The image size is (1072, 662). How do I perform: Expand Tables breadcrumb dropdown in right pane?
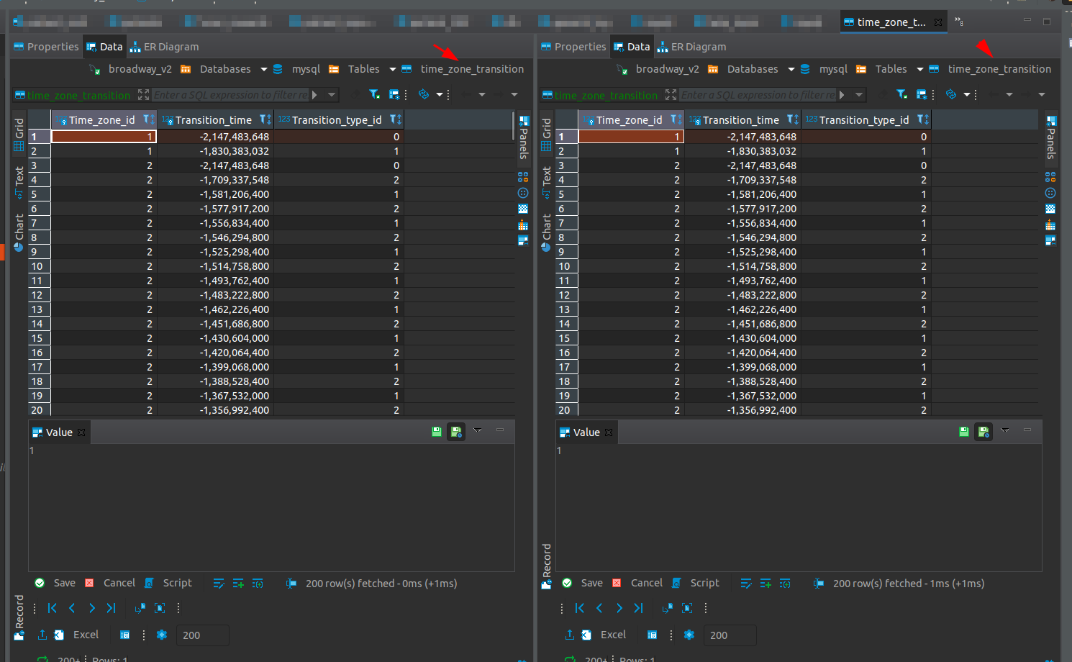pos(920,70)
